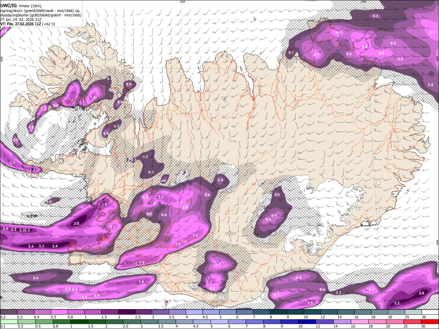This screenshot has width=439, height=329.
Task: Click the 1.9 precipitation value on the map
Action: coord(105,204)
